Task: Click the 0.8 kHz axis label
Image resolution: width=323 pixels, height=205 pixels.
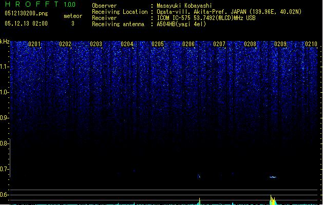Action: pyautogui.click(x=4, y=143)
